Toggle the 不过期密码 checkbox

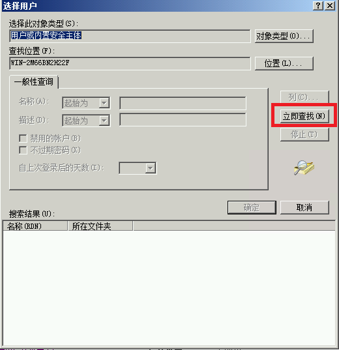coord(23,150)
